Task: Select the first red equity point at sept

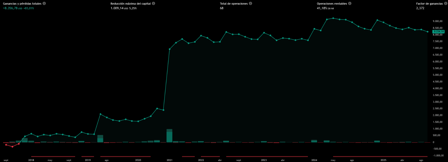Action: click(x=6, y=145)
